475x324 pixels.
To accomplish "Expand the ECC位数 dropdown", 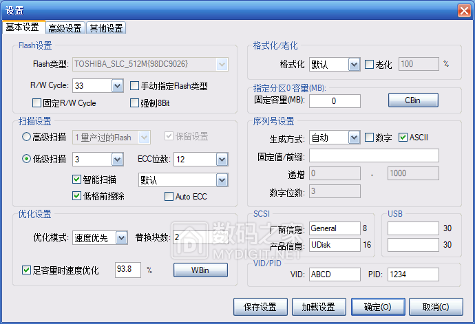I will point(222,160).
